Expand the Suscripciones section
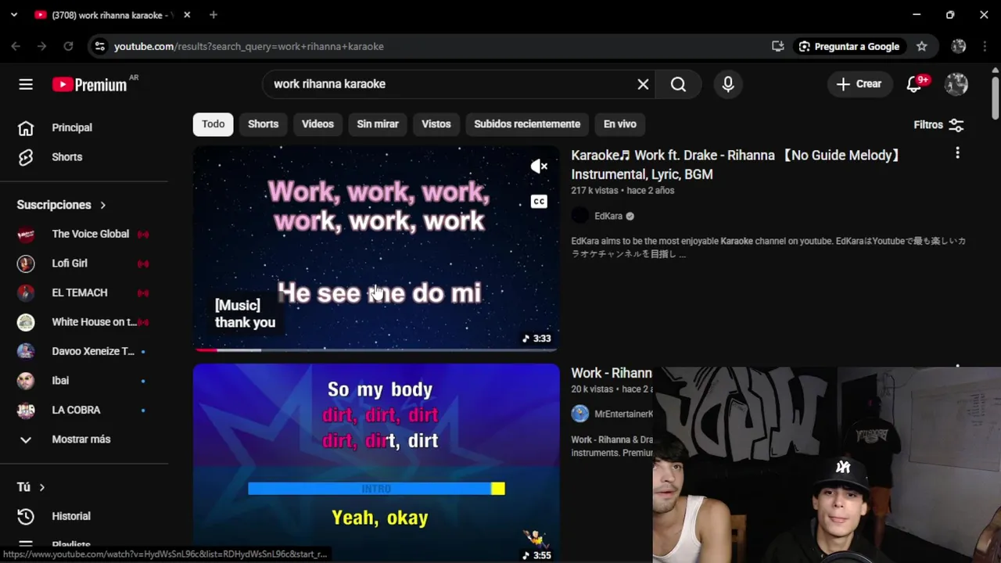 pyautogui.click(x=62, y=205)
